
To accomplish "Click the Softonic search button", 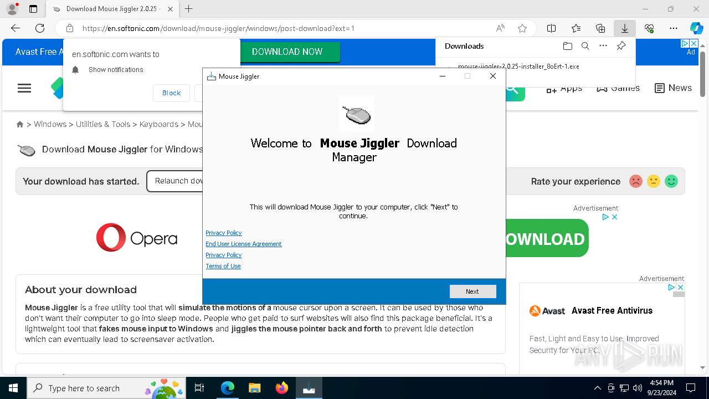I will coord(514,90).
